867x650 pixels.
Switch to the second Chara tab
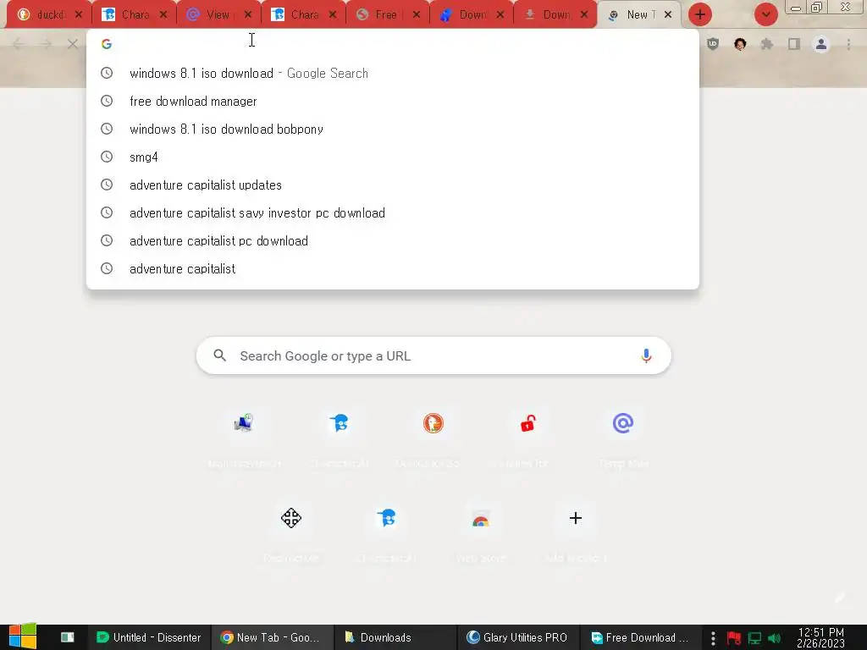coord(303,14)
